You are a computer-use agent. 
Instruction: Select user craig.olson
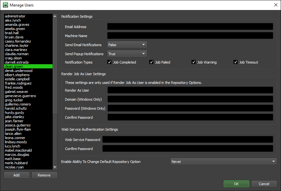tap(28, 58)
